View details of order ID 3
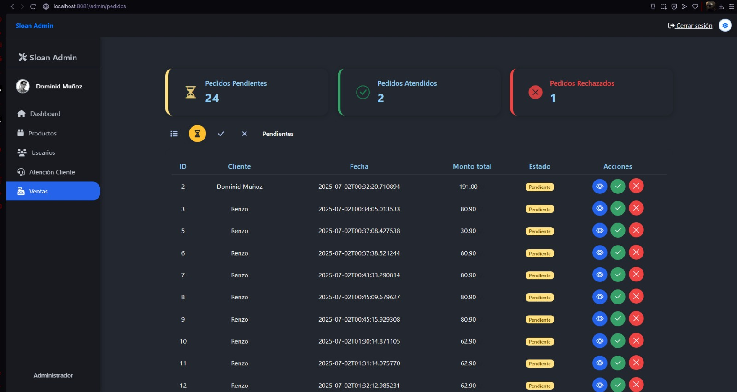The width and height of the screenshot is (737, 392). [600, 209]
